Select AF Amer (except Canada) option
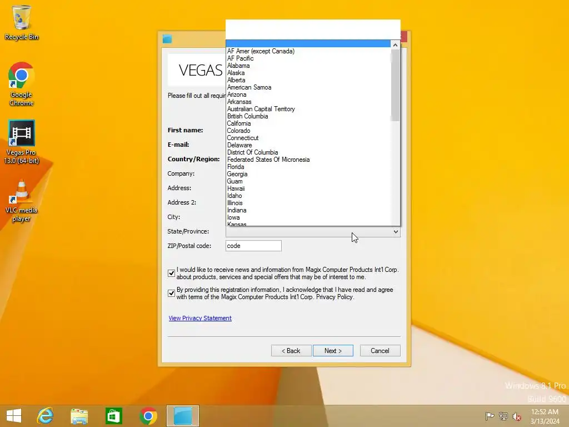This screenshot has width=569, height=427. click(x=308, y=51)
